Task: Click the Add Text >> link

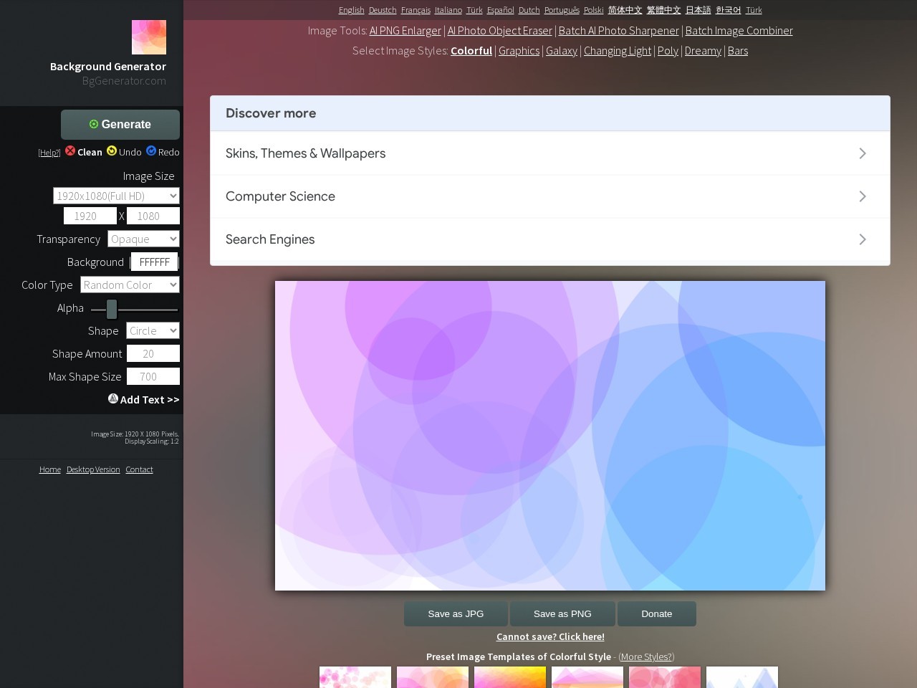Action: pos(150,399)
